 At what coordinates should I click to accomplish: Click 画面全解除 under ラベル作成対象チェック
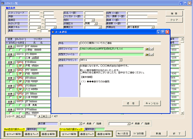[x=104, y=134]
